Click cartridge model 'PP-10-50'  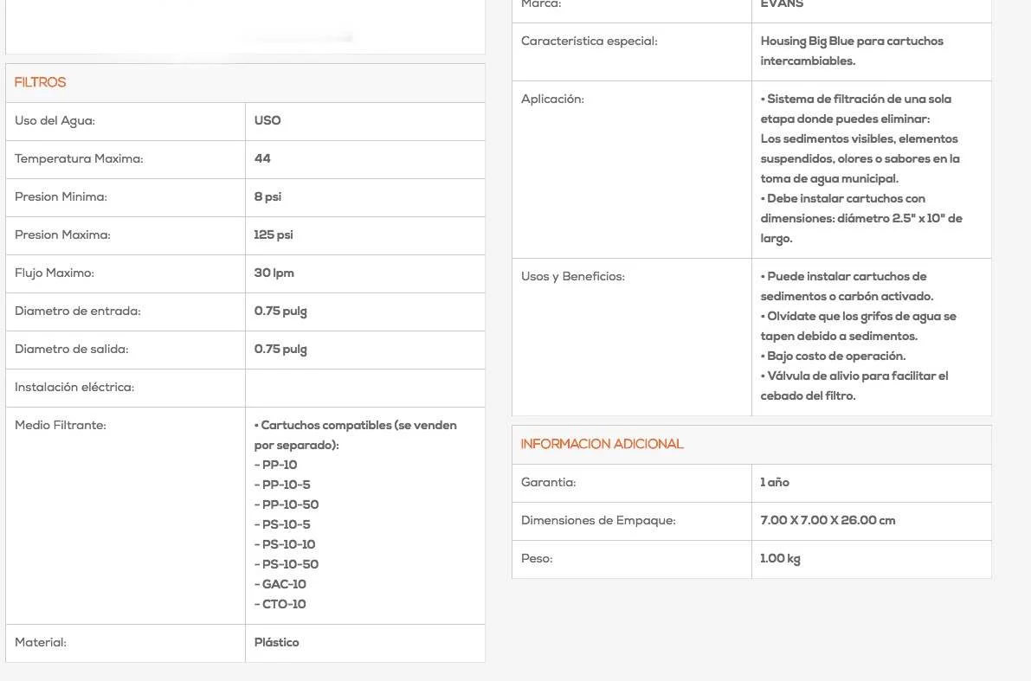click(291, 504)
